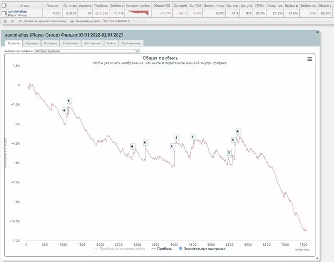The width and height of the screenshot is (334, 262).
Task: Toggle 'Прибыль за минусом рейка' legend series
Action: point(119,249)
